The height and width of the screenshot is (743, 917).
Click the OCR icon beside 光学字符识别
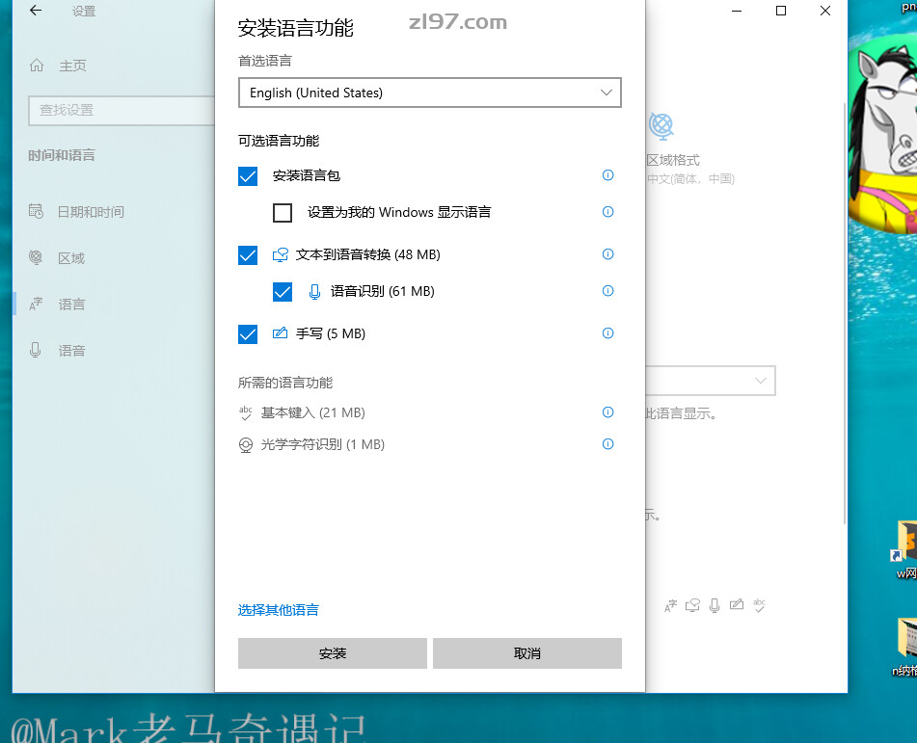pyautogui.click(x=246, y=445)
